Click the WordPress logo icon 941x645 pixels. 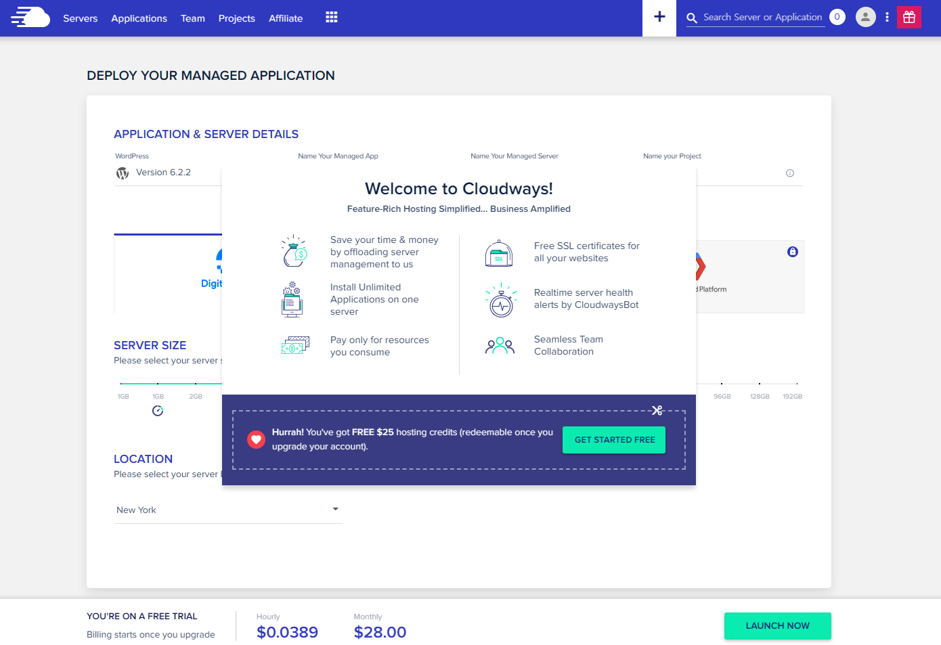(x=123, y=173)
